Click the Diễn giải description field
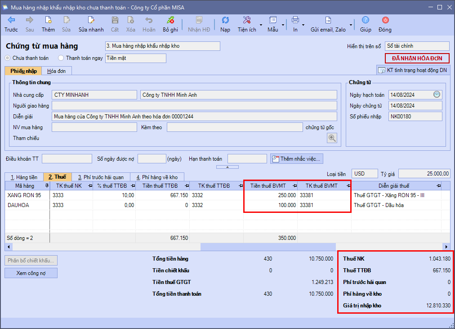The width and height of the screenshot is (455, 329). click(194, 116)
